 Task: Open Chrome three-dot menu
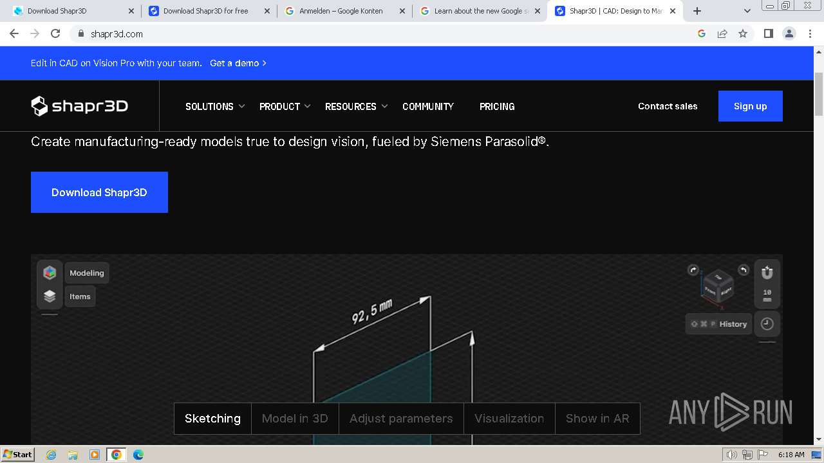click(810, 33)
